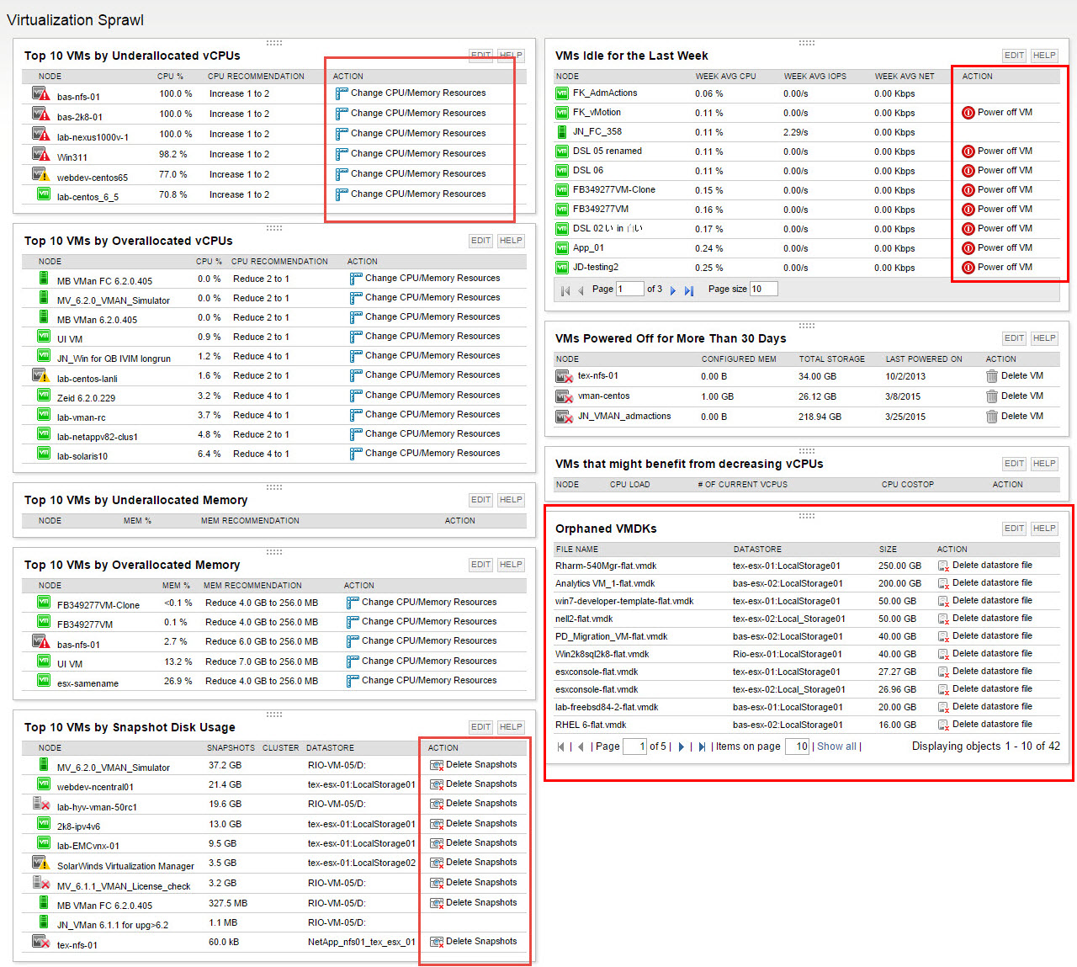The height and width of the screenshot is (967, 1077).
Task: Click LAST POWERED ON column header
Action: coord(924,359)
